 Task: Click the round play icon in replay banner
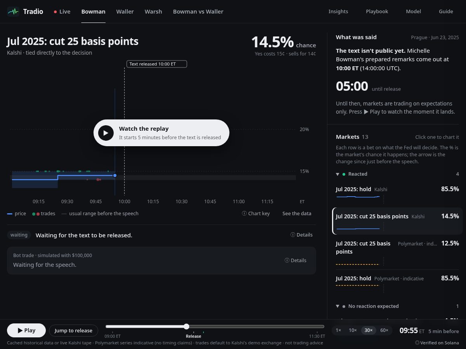click(x=106, y=133)
